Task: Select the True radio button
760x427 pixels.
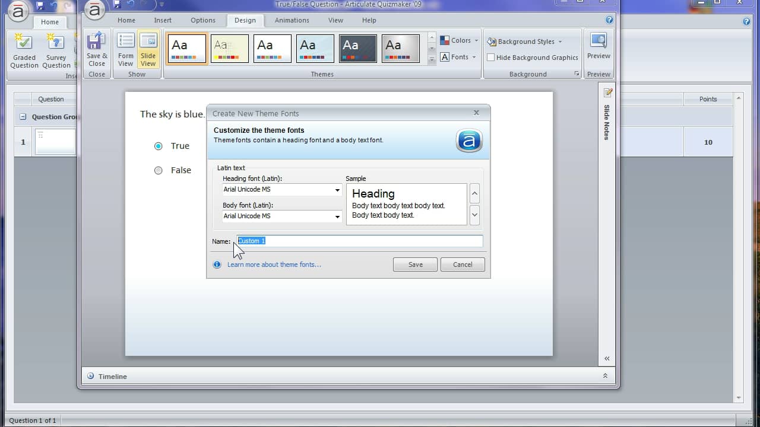Action: pyautogui.click(x=159, y=146)
